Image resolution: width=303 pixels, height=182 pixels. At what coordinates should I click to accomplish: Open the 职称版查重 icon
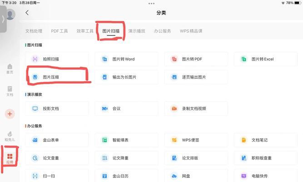pyautogui.click(x=243, y=158)
